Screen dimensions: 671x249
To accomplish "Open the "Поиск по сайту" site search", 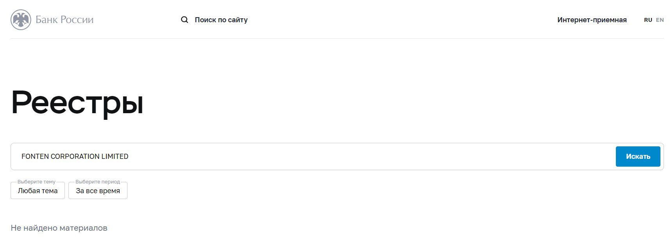I will tap(221, 20).
